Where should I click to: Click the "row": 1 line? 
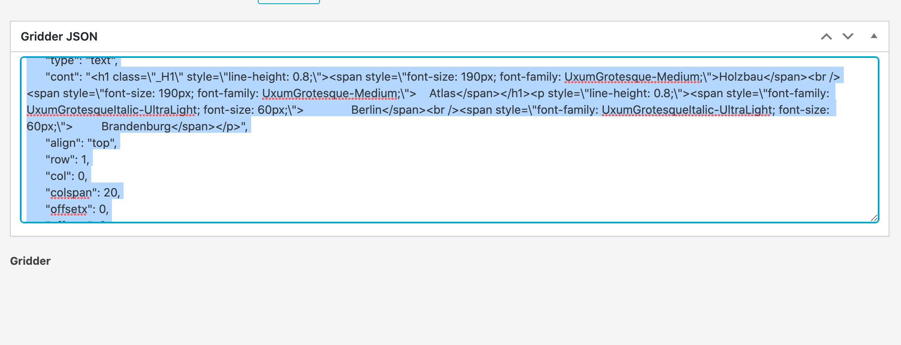67,160
